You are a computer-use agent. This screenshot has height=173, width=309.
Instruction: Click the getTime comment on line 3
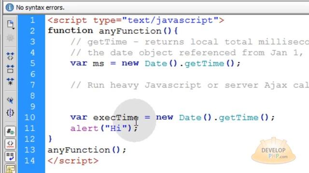(190, 42)
